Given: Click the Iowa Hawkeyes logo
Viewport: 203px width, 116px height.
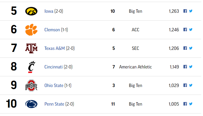Looking at the screenshot, I should (31, 11).
